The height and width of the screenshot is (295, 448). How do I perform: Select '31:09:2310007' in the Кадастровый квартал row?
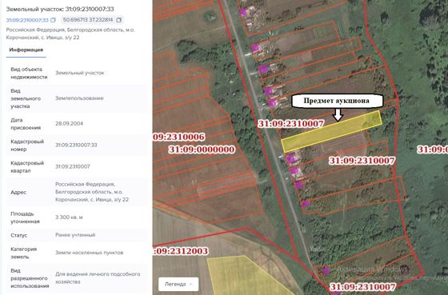73,166
